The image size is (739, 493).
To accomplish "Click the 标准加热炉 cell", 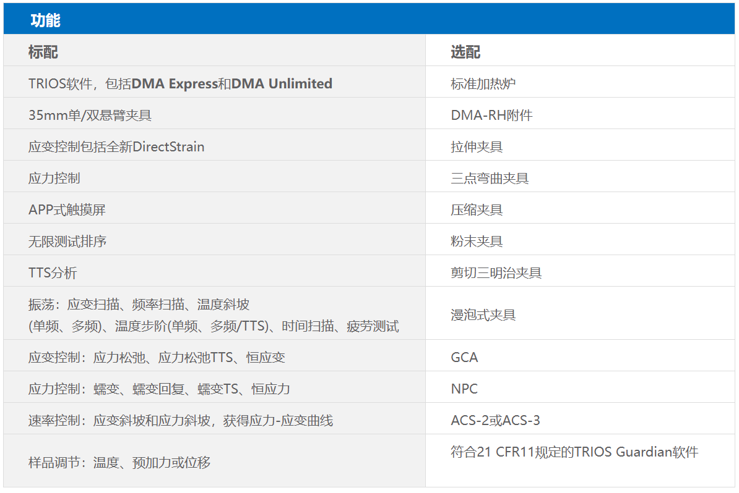I will coord(483,83).
